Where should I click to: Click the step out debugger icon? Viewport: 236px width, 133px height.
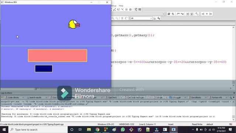click(x=115, y=10)
